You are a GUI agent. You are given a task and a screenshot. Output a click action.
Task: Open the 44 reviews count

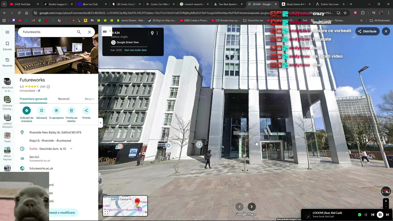(43, 87)
